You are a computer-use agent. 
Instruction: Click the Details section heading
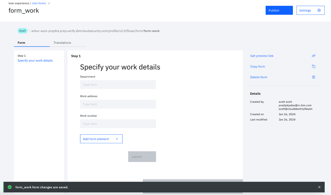[x=255, y=94]
